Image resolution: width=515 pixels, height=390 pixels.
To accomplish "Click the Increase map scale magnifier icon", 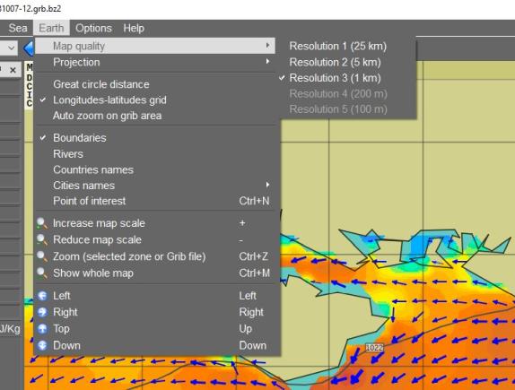I will (x=41, y=223).
